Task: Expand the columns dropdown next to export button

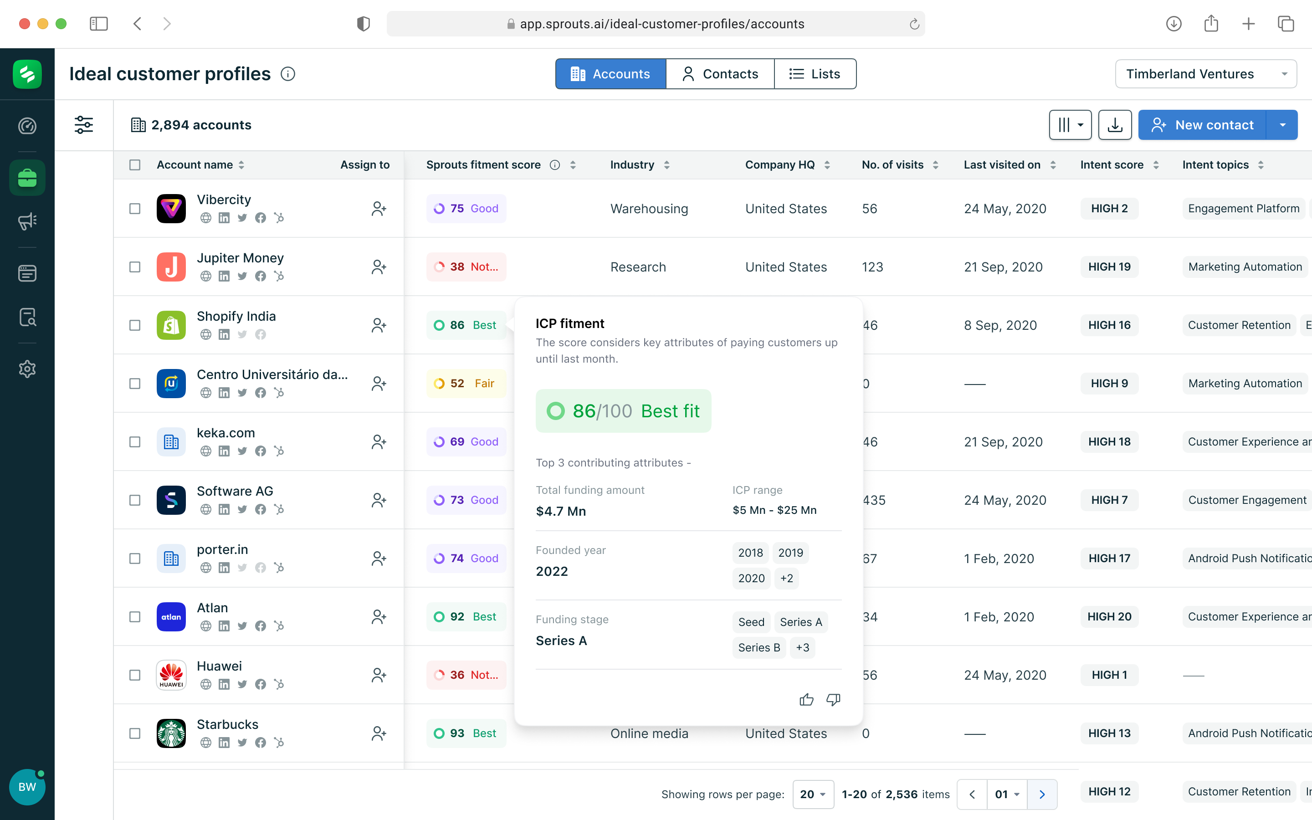Action: tap(1070, 125)
